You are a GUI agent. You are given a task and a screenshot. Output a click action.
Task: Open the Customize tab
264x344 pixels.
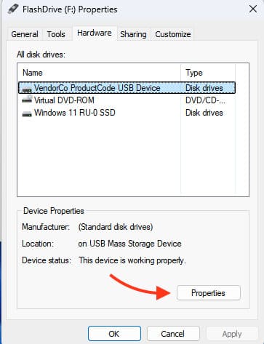[173, 34]
